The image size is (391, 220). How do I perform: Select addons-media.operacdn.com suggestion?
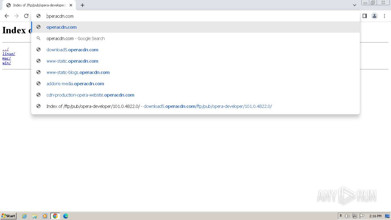pyautogui.click(x=195, y=84)
